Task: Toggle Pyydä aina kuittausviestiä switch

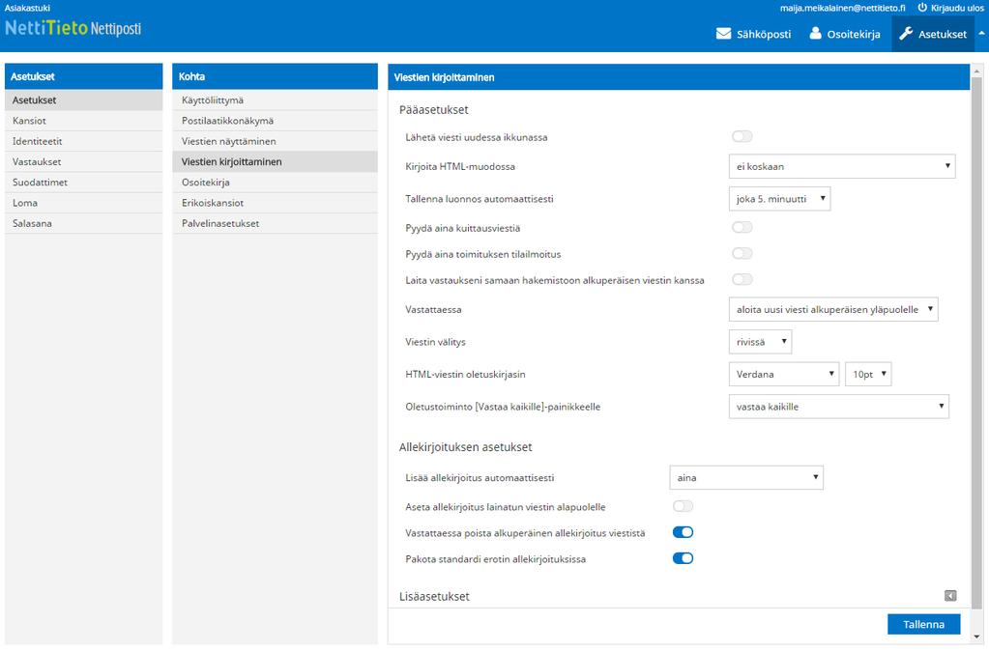Action: tap(742, 228)
